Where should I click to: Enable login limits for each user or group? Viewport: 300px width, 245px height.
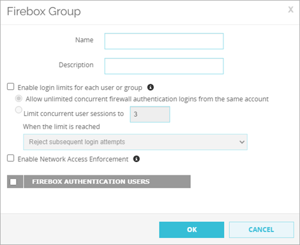coord(11,87)
